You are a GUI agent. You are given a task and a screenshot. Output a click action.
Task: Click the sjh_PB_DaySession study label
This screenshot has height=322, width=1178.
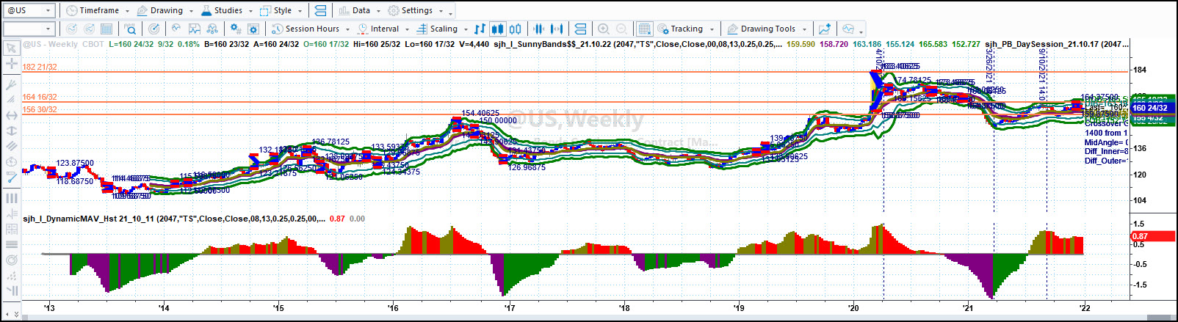[x=1056, y=44]
